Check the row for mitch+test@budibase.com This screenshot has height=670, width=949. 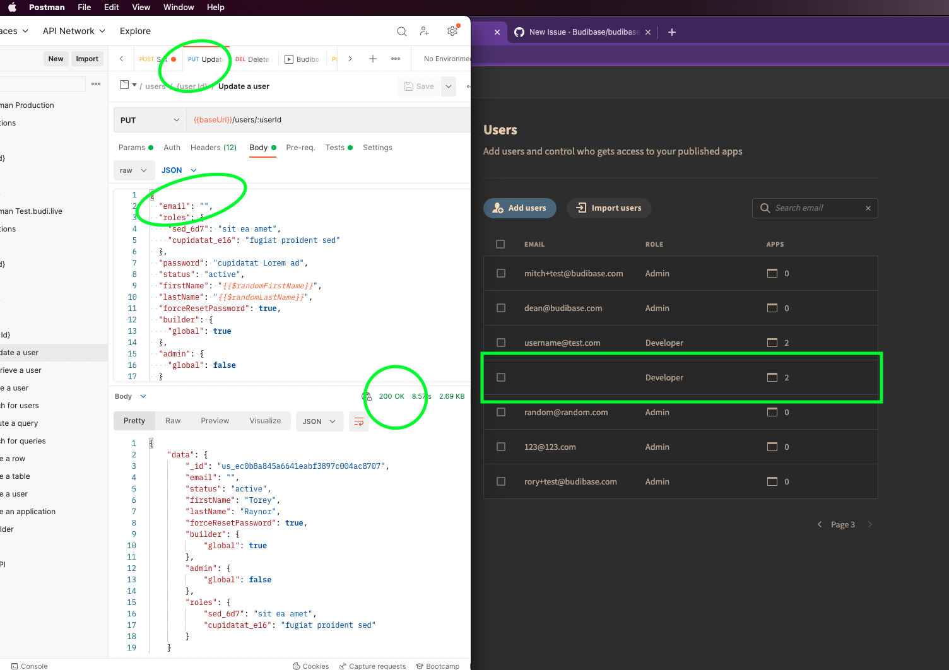500,273
